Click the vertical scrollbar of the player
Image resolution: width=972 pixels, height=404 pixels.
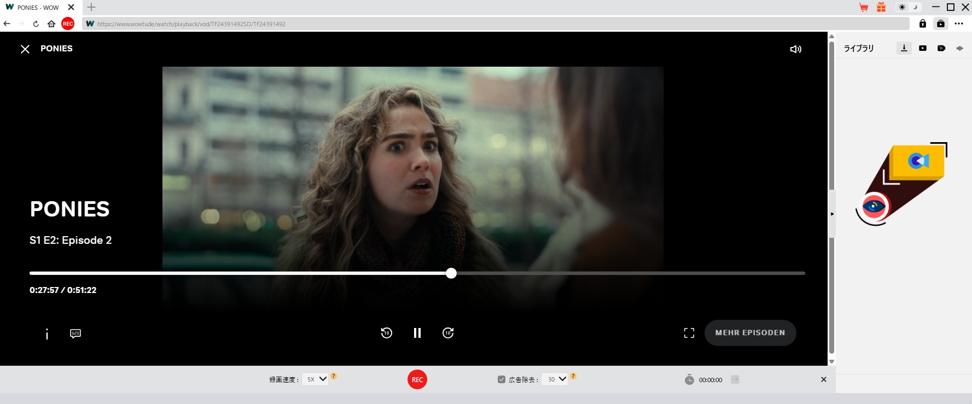click(x=831, y=197)
